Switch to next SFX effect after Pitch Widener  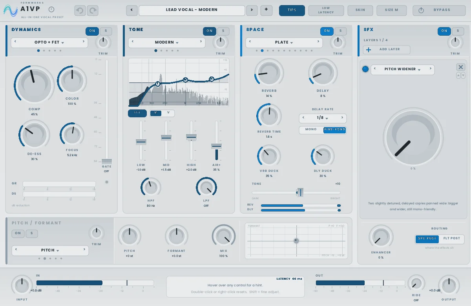430,69
